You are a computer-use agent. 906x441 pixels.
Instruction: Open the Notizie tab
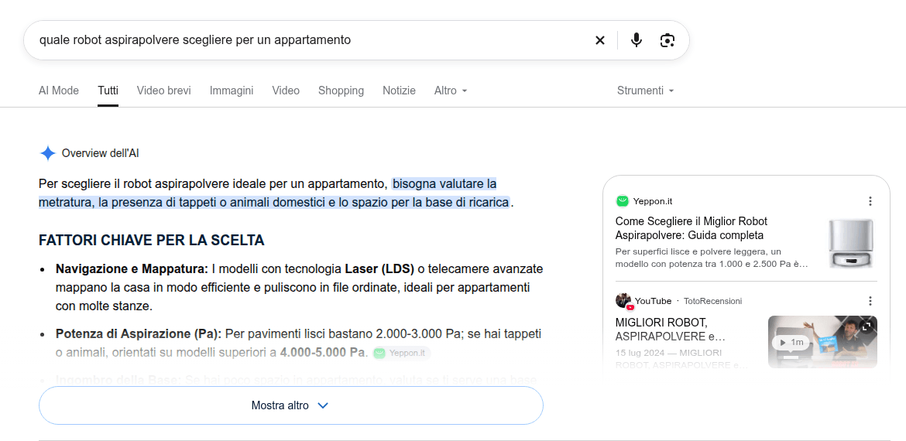click(x=399, y=91)
